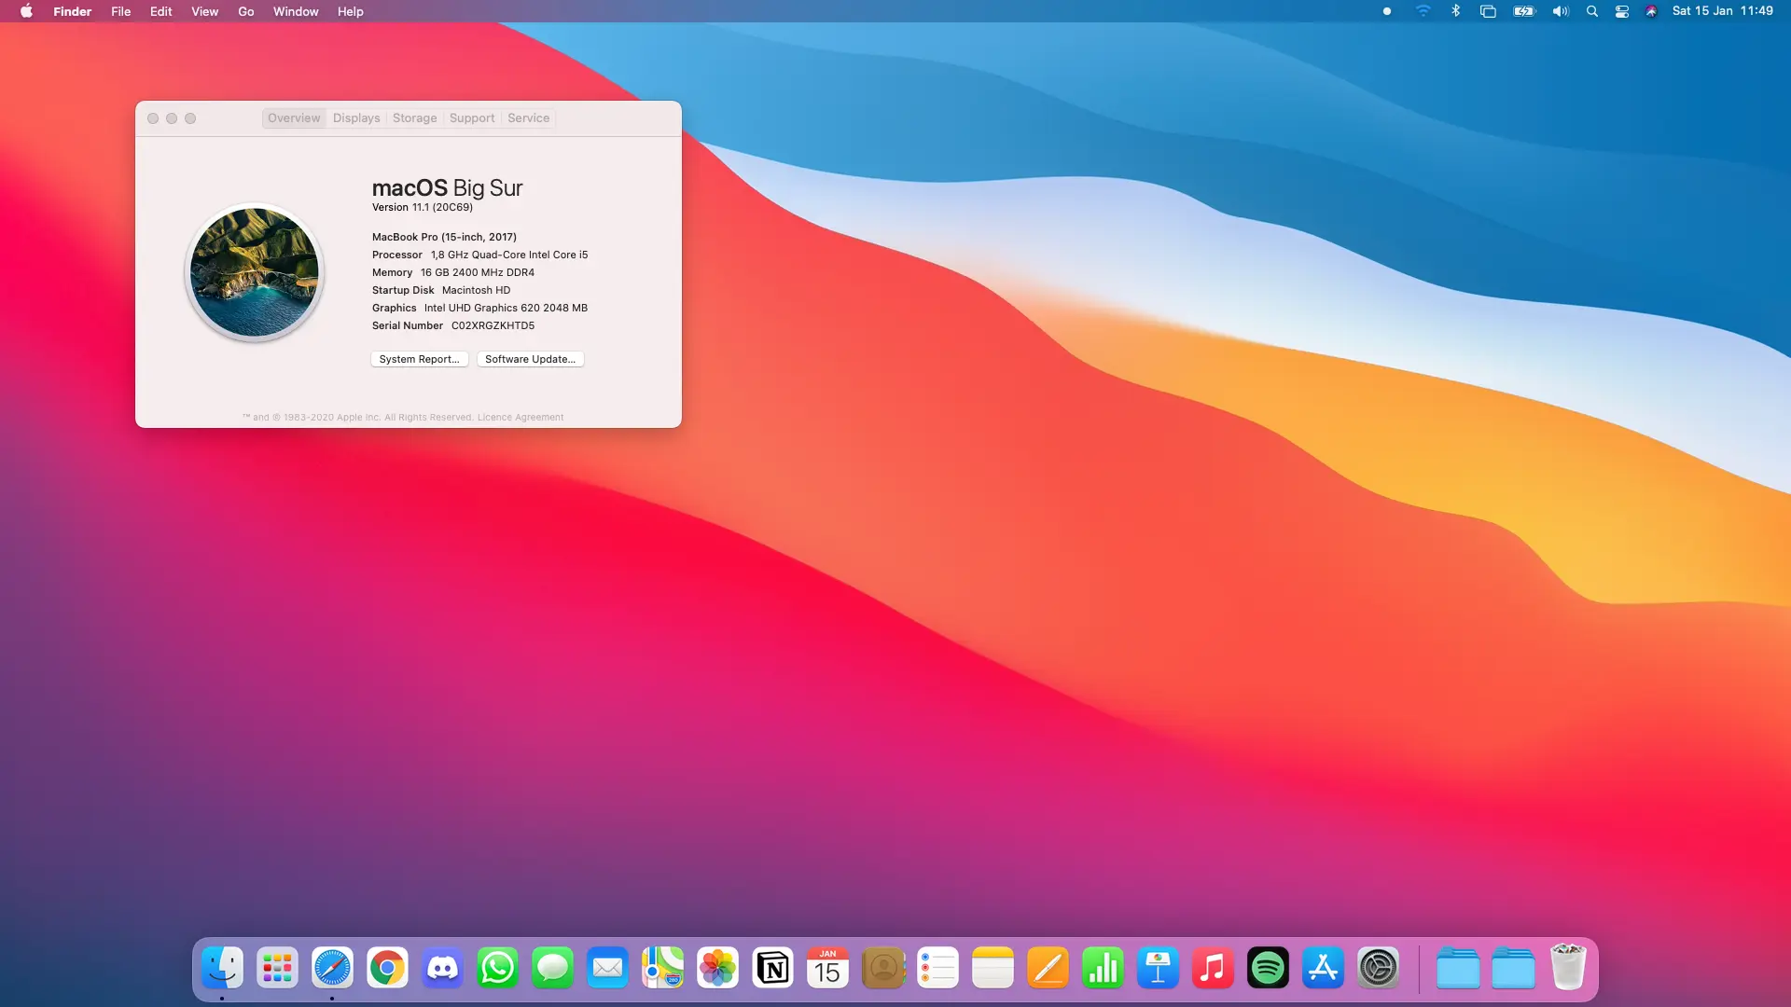Open volume control in menu bar
This screenshot has width=1791, height=1007.
tap(1560, 11)
